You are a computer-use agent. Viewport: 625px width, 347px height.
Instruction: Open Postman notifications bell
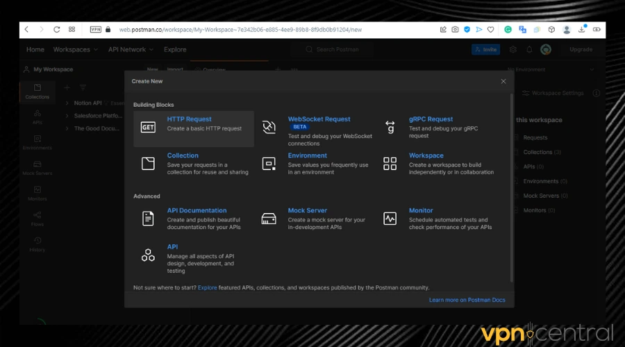pos(529,49)
